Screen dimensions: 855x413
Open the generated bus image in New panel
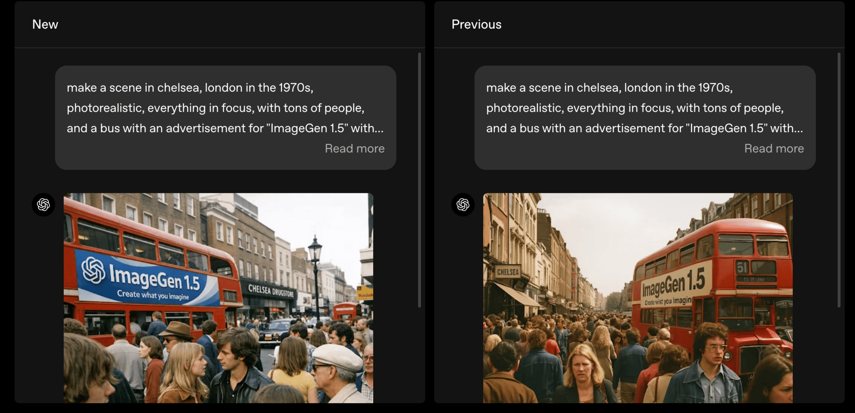218,298
